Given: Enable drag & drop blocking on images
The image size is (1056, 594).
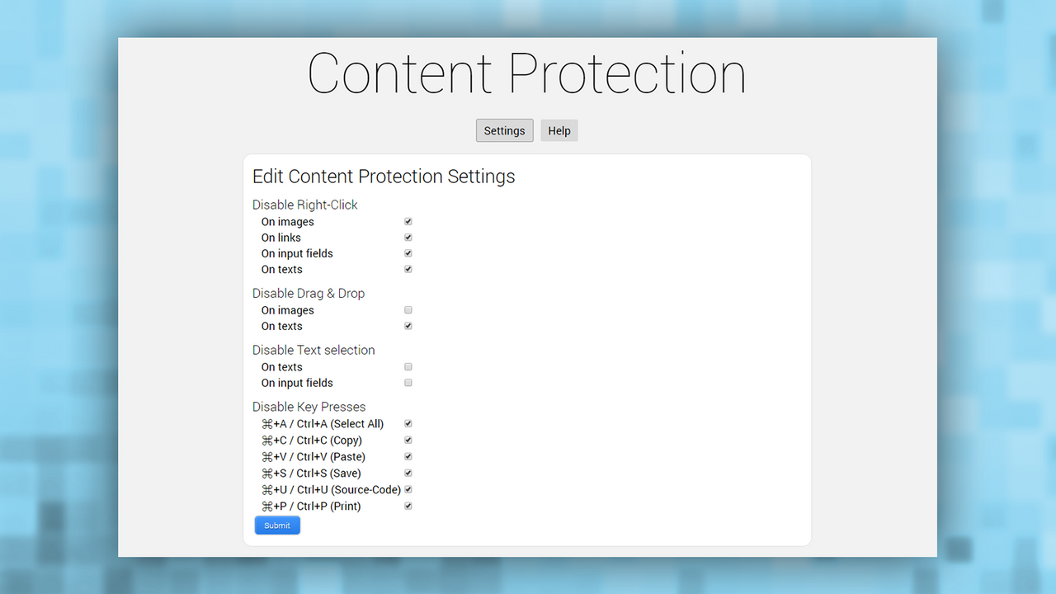Looking at the screenshot, I should click(408, 309).
